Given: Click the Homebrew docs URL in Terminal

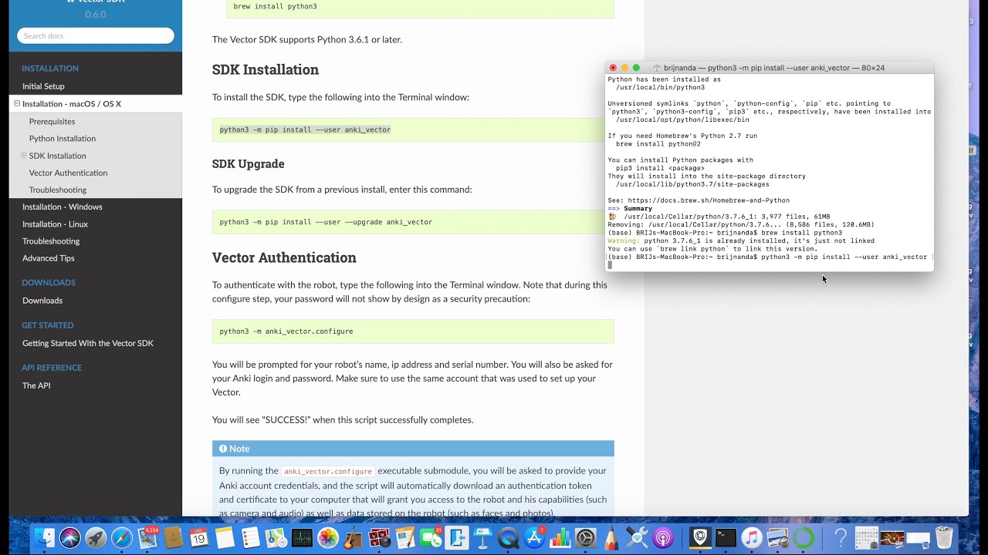Looking at the screenshot, I should click(x=709, y=200).
